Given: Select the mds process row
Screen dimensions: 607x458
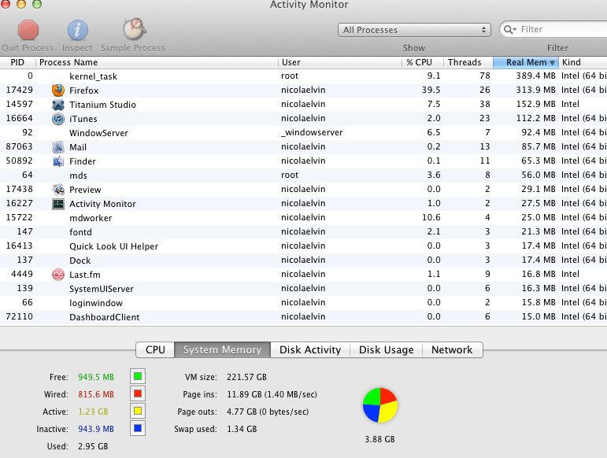Looking at the screenshot, I should (x=304, y=175).
